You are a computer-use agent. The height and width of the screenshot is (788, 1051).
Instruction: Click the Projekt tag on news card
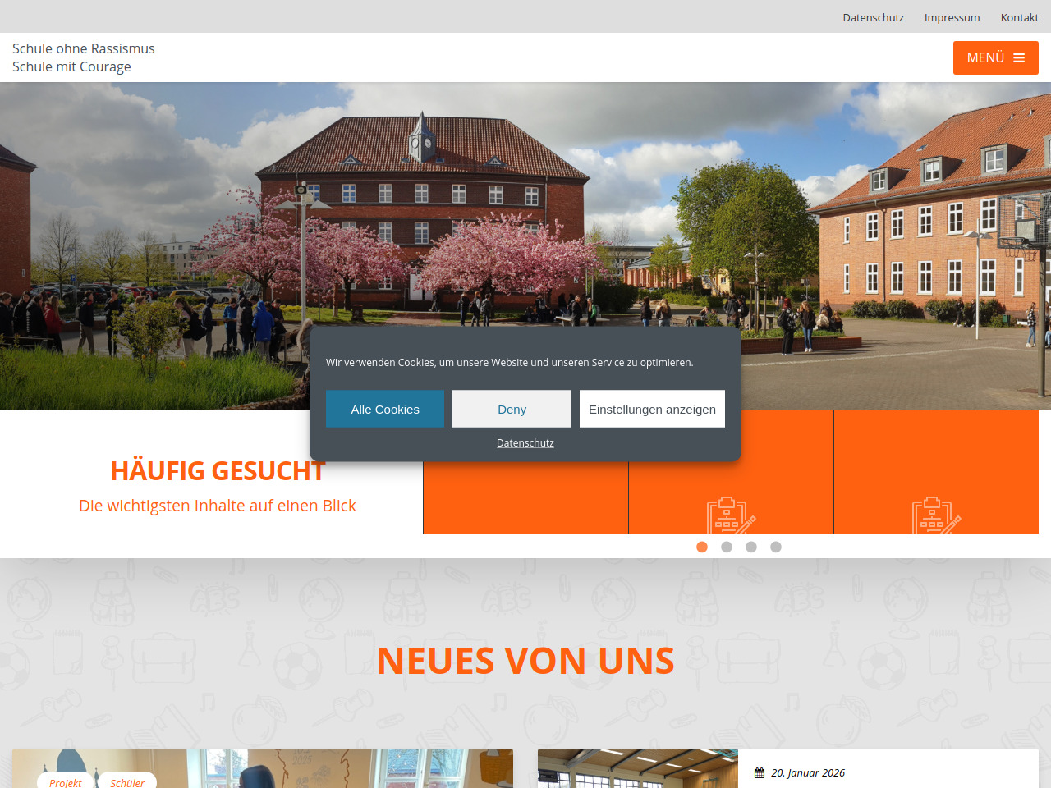tap(66, 781)
